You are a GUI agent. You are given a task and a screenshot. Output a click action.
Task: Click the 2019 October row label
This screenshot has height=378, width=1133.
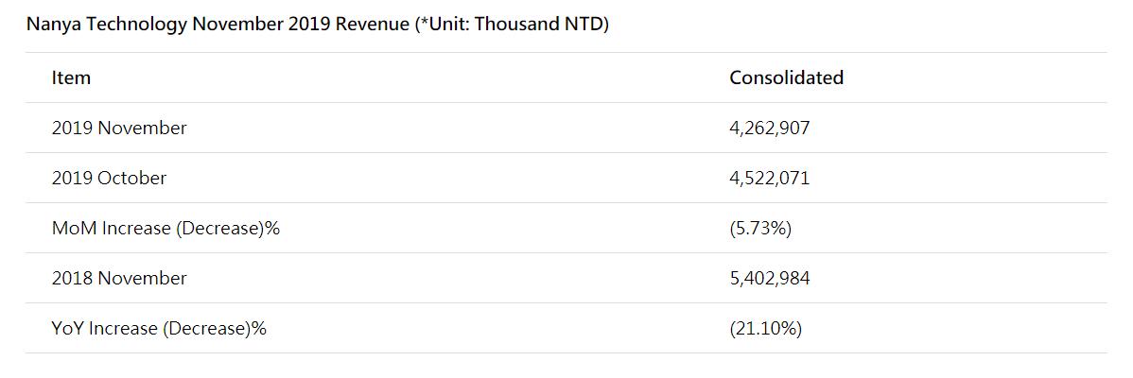pyautogui.click(x=109, y=178)
